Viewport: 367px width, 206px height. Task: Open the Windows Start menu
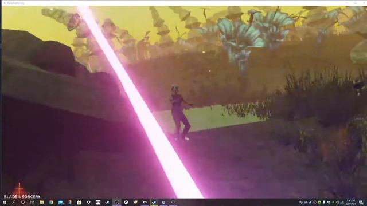pyautogui.click(x=5, y=202)
